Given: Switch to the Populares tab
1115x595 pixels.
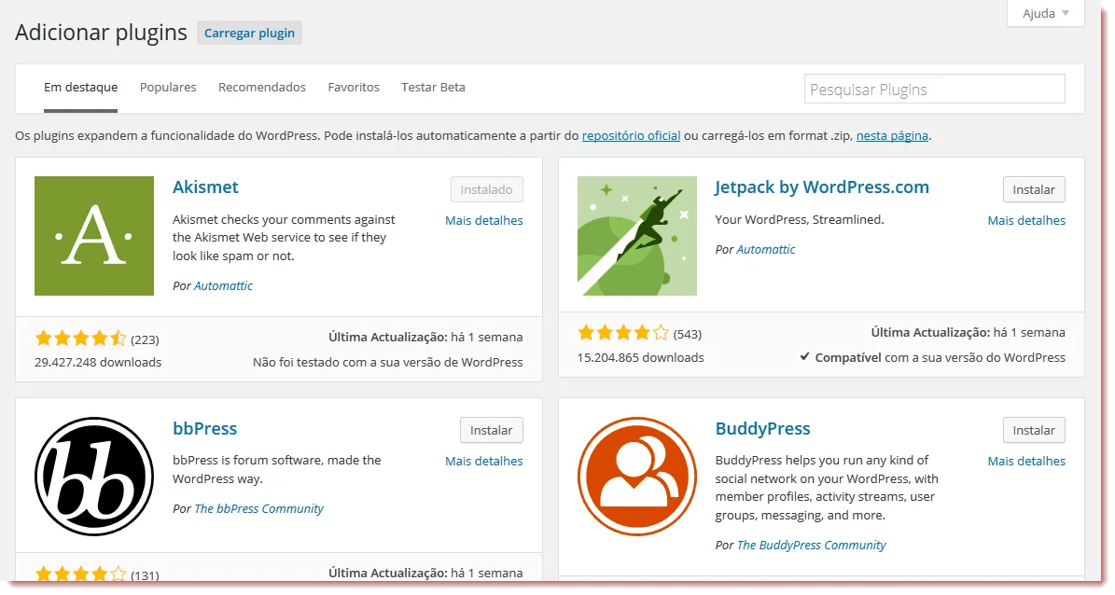Looking at the screenshot, I should (x=168, y=88).
